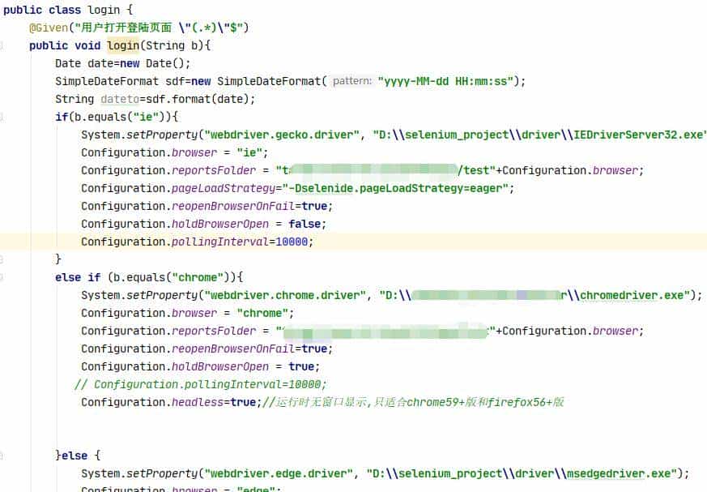Click the commented-out pollingInterval line
The height and width of the screenshot is (492, 707).
point(201,384)
